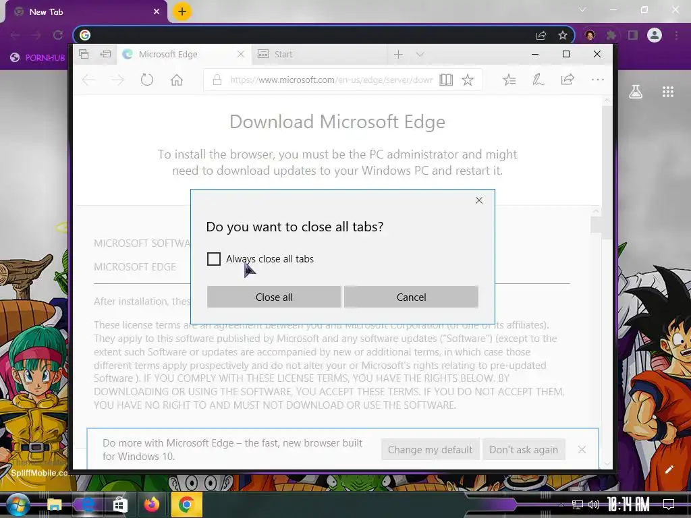Open Chrome extensions puzzle icon
Image resolution: width=691 pixels, height=518 pixels.
[x=611, y=35]
